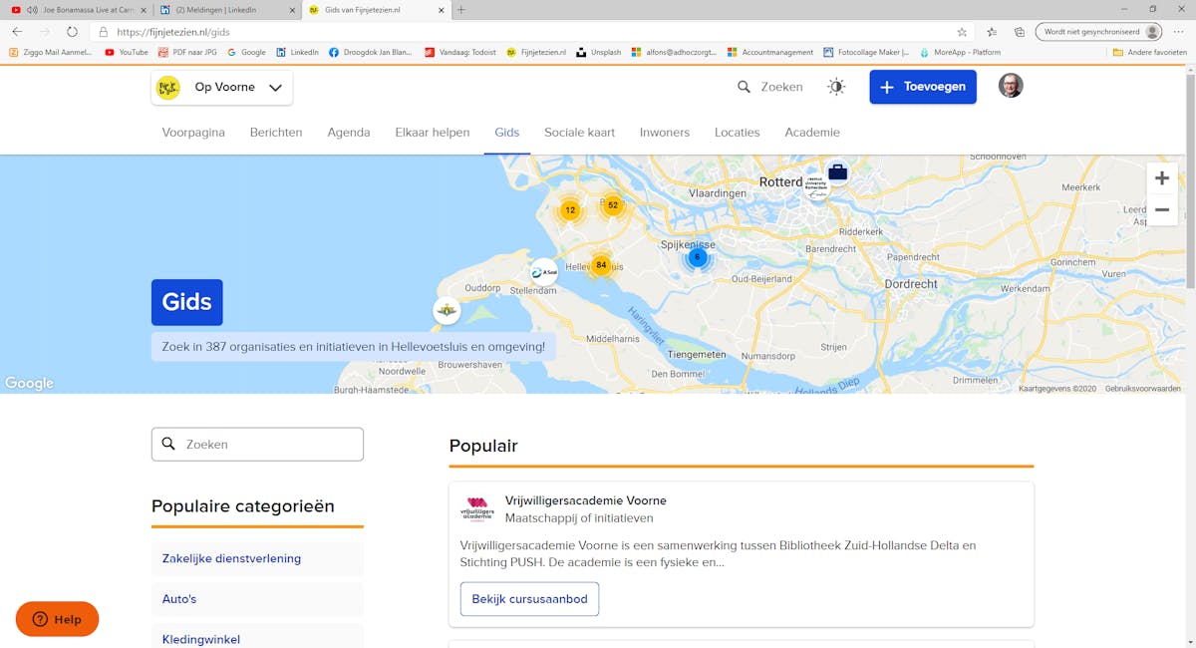The height and width of the screenshot is (648, 1196).
Task: Click the Bekijk cursusaanbod button
Action: coord(529,599)
